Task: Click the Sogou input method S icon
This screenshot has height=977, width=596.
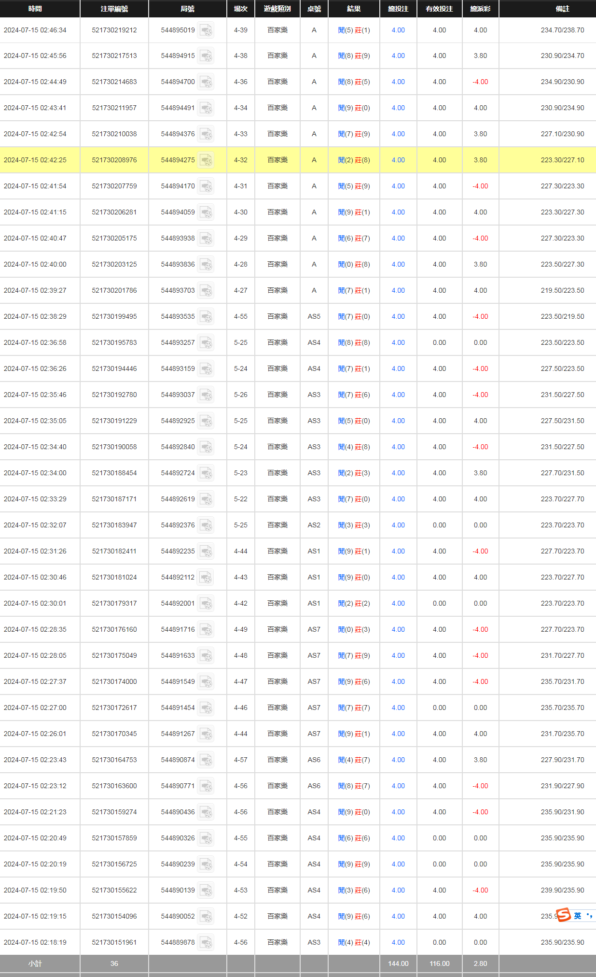Action: coord(563,915)
